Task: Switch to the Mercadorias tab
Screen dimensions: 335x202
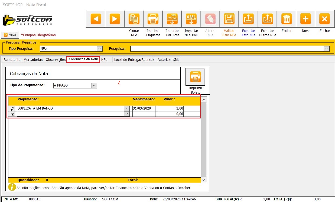Action: [x=33, y=60]
